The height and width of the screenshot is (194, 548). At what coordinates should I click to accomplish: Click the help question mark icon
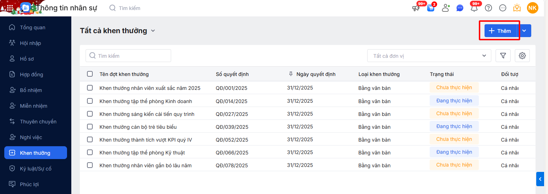coord(488,8)
